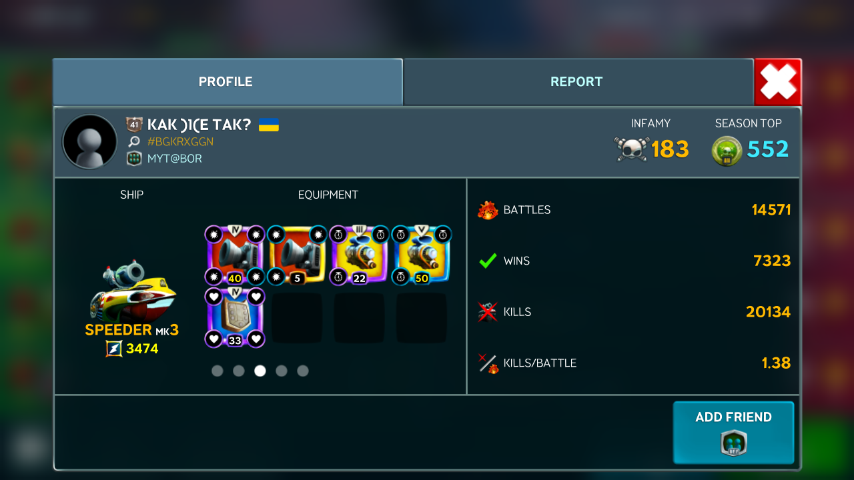
Task: Open the level 40 purple cannon item
Action: [235, 255]
